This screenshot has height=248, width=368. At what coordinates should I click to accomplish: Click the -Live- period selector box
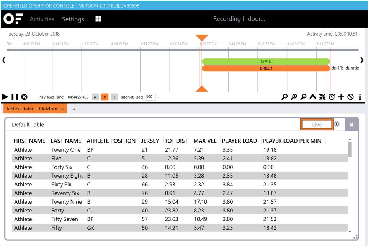click(317, 125)
